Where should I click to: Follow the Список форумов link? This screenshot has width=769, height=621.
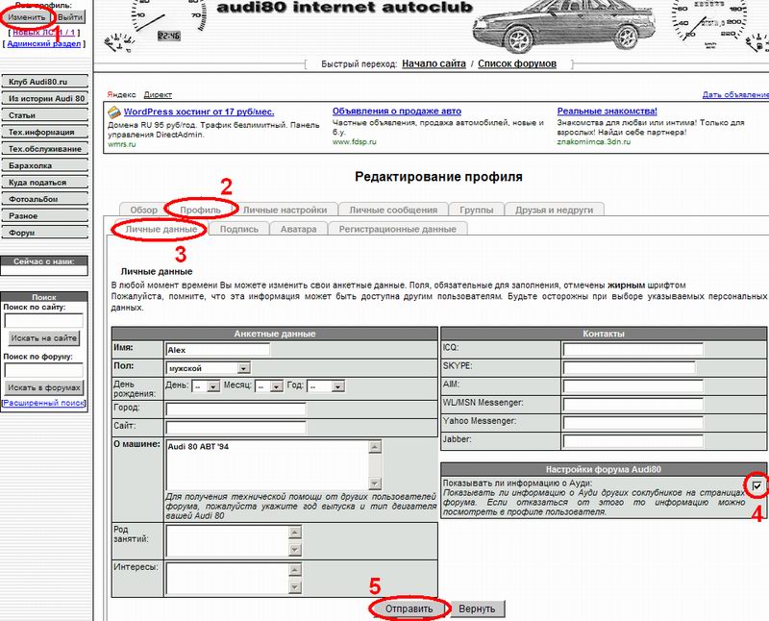pos(517,63)
